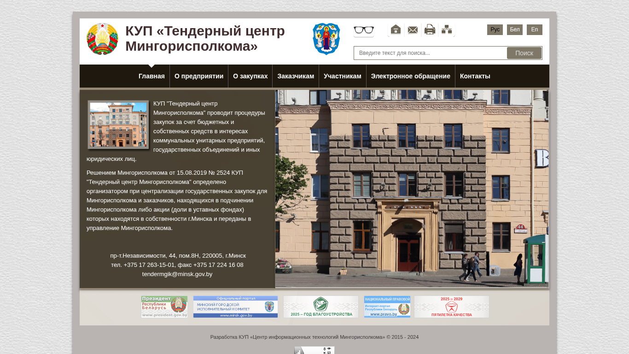Image resolution: width=629 pixels, height=354 pixels.
Task: Switch language to Рус
Action: (x=495, y=30)
